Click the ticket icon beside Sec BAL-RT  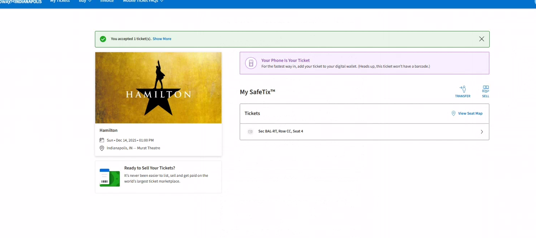click(x=251, y=132)
